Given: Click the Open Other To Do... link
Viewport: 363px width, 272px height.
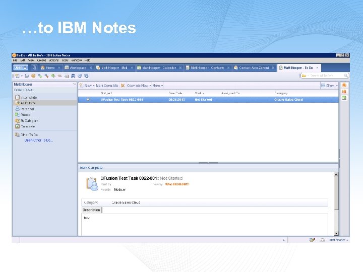Looking at the screenshot, I should [39, 140].
